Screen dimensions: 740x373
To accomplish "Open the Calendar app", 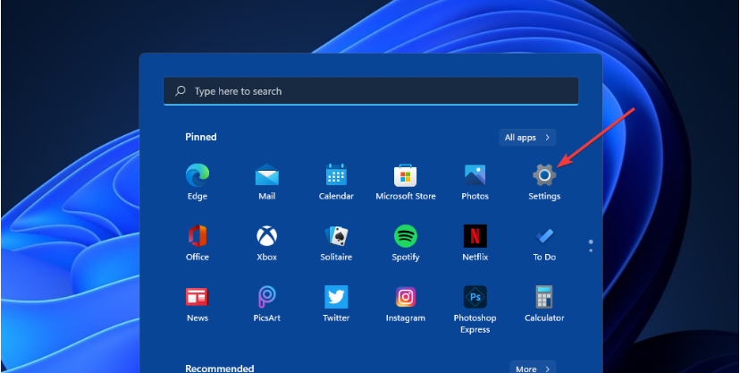I will pos(336,182).
